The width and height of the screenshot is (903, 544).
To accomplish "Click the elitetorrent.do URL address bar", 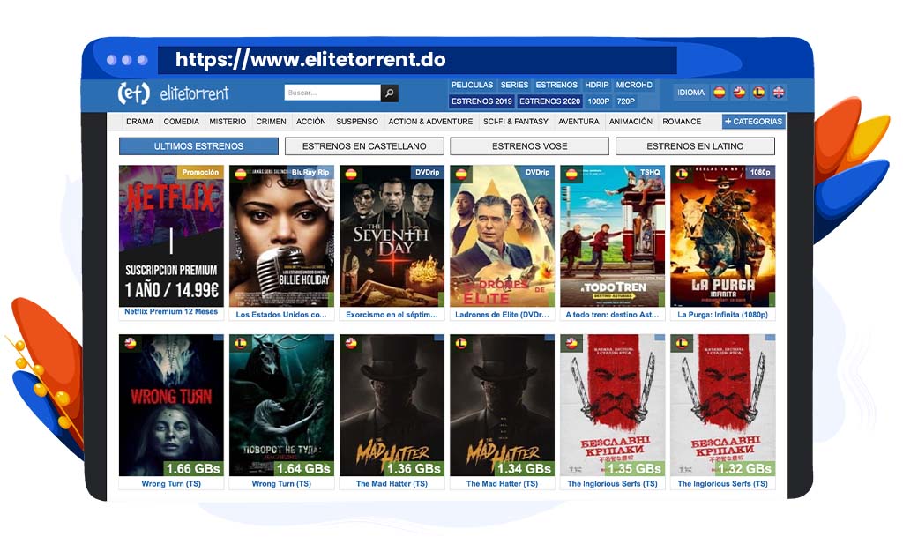I will pos(417,60).
